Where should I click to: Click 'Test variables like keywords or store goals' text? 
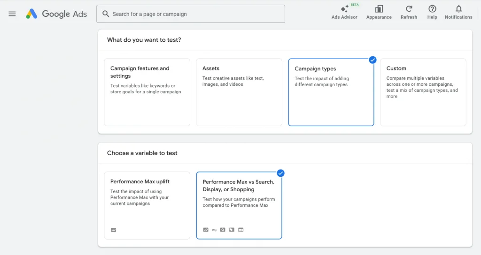146,89
